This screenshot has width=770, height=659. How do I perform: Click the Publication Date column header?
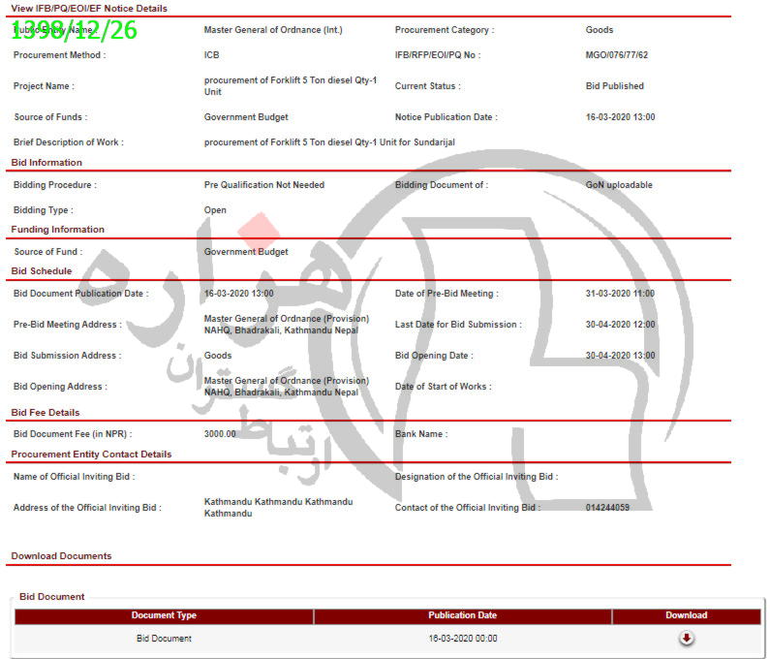(462, 615)
